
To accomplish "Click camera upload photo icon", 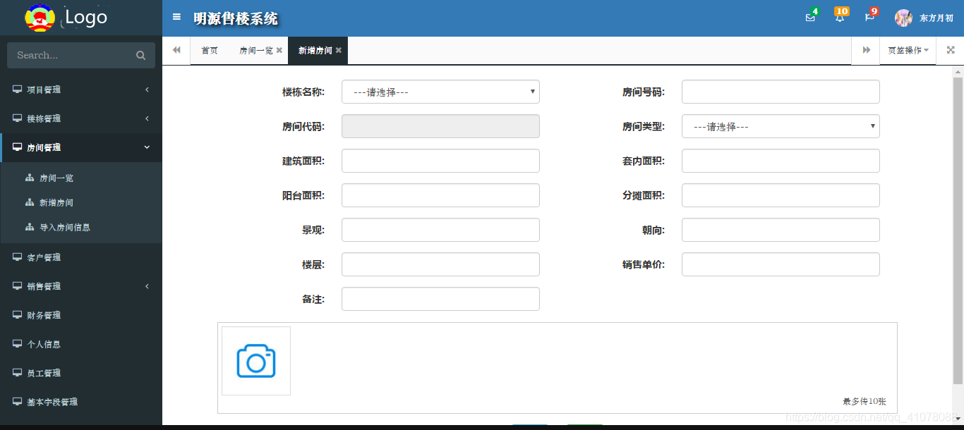I will coord(256,361).
